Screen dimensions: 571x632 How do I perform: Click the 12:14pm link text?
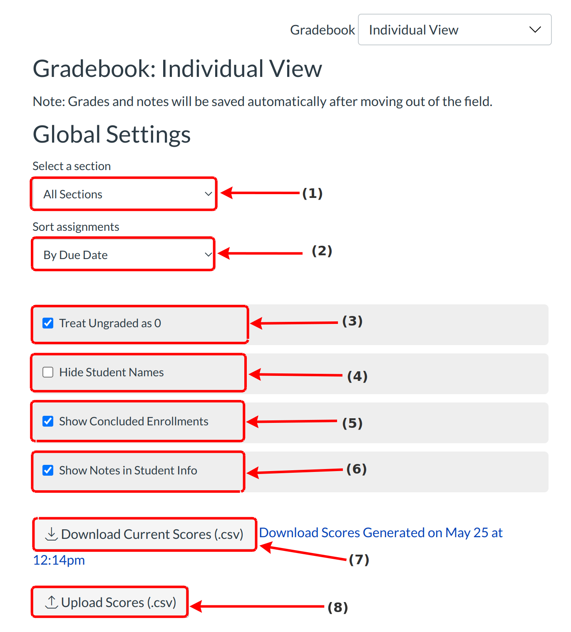click(x=59, y=560)
